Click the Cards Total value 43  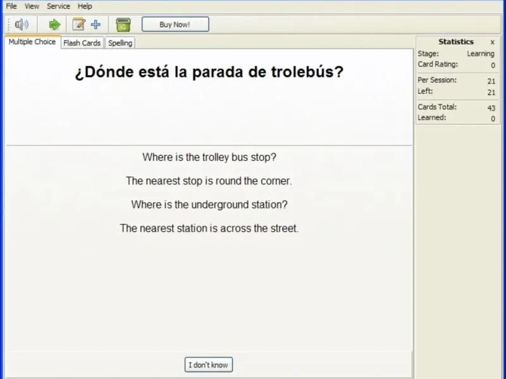coord(491,108)
